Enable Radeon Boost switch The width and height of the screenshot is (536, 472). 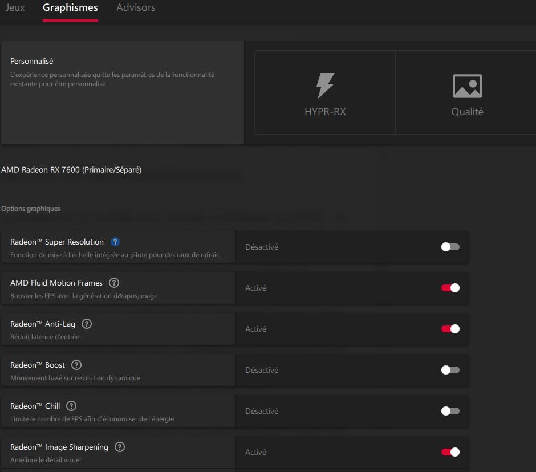[x=450, y=370]
